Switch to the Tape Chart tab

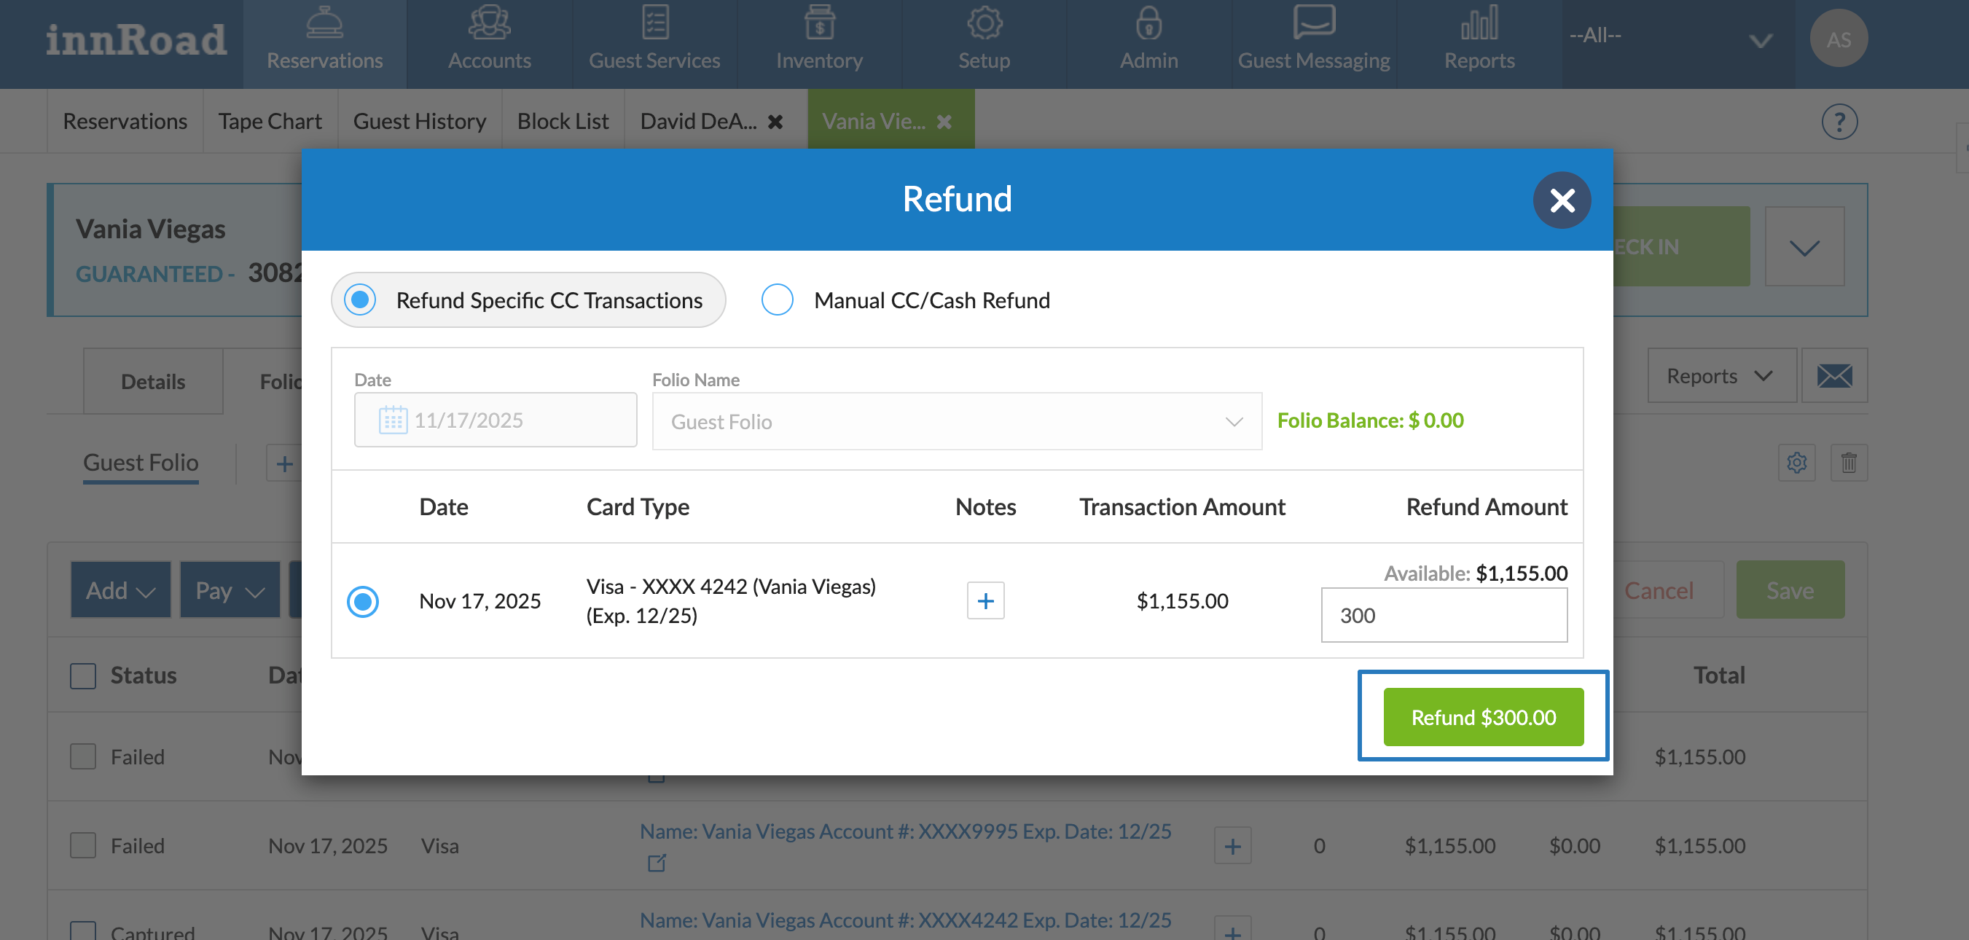point(269,122)
